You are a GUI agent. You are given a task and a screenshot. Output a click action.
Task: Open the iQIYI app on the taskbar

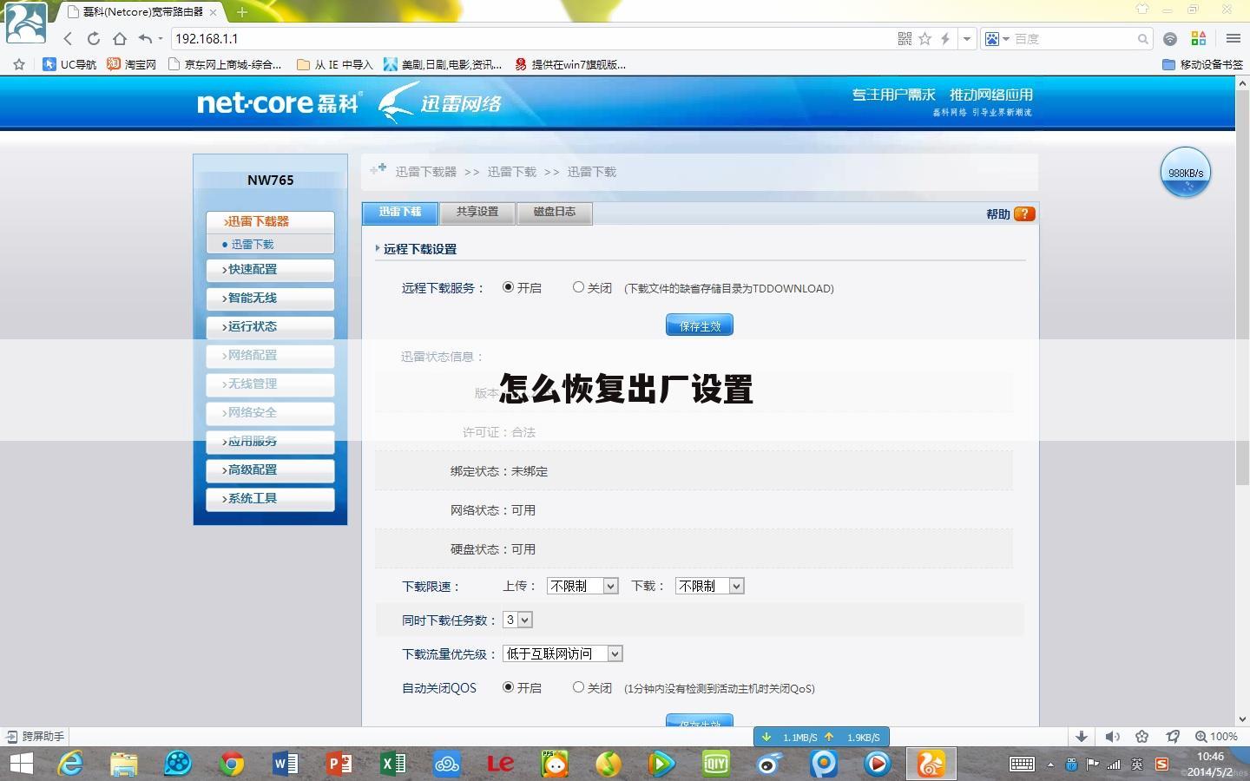click(715, 764)
